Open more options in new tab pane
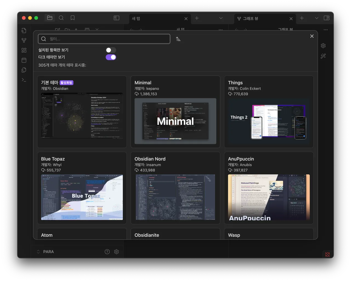351x281 pixels. 221,30
